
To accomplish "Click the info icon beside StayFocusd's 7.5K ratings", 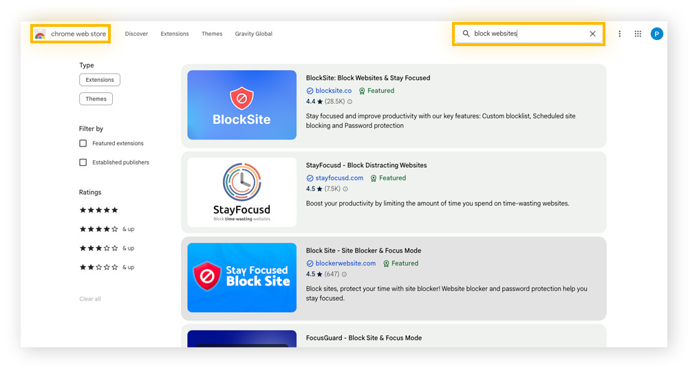I will (345, 189).
